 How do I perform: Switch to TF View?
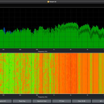(x=62, y=101)
